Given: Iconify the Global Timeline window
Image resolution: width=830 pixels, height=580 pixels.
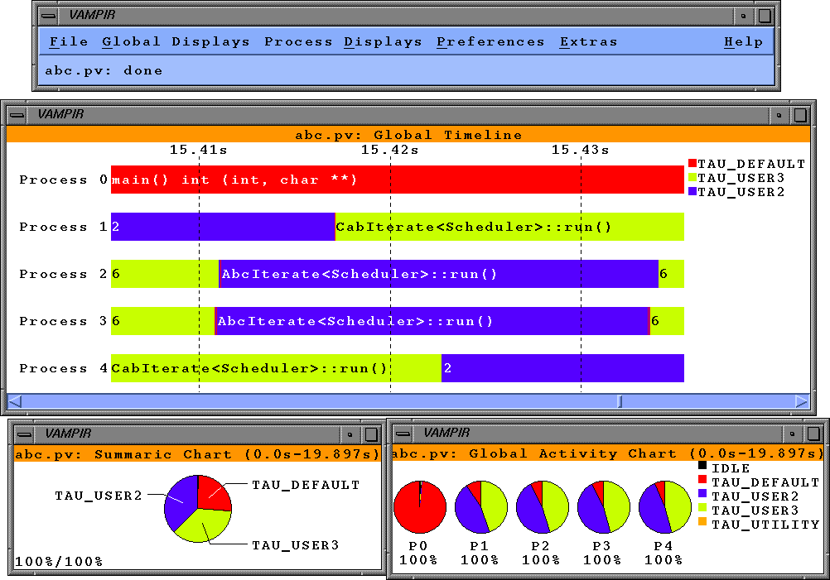Looking at the screenshot, I should [779, 115].
